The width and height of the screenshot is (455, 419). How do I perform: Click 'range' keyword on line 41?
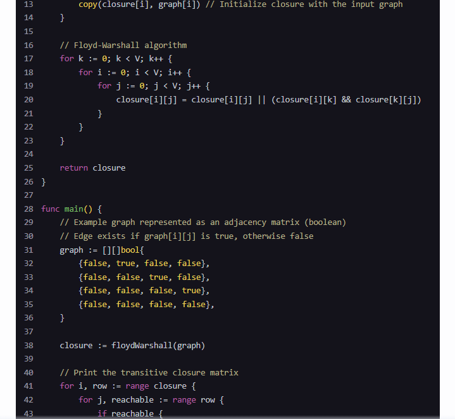tap(137, 386)
